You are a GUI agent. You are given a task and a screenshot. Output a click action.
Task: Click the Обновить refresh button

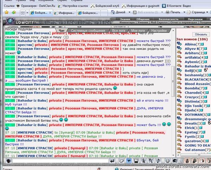coord(201,34)
